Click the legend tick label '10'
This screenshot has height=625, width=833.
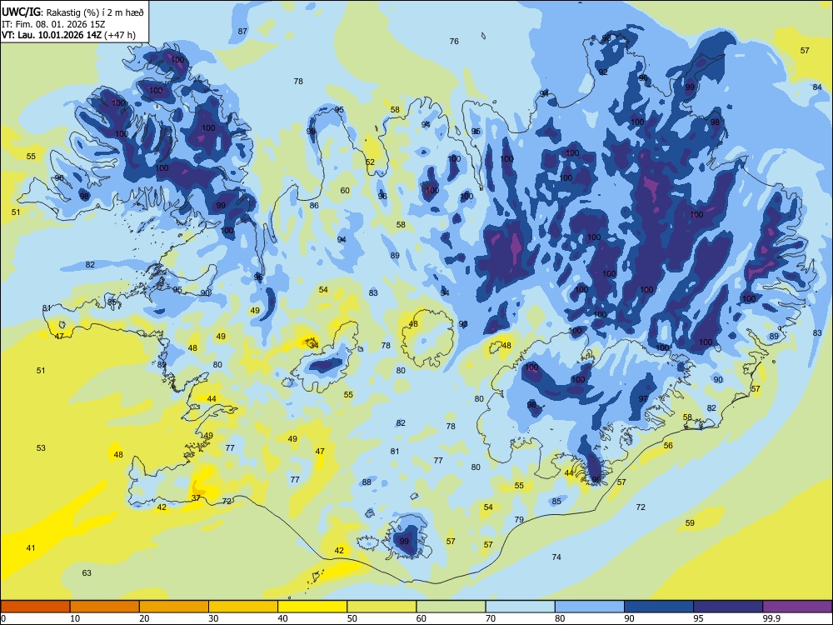pyautogui.click(x=75, y=618)
